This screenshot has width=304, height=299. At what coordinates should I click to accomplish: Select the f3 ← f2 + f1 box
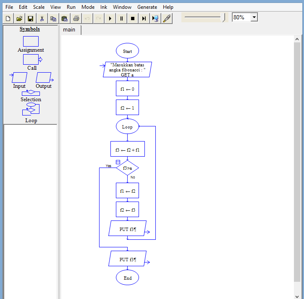[x=128, y=149]
